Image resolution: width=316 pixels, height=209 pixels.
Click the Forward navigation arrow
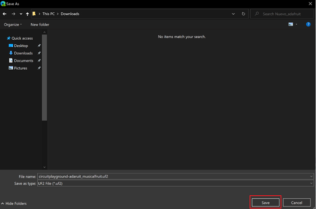click(x=13, y=14)
